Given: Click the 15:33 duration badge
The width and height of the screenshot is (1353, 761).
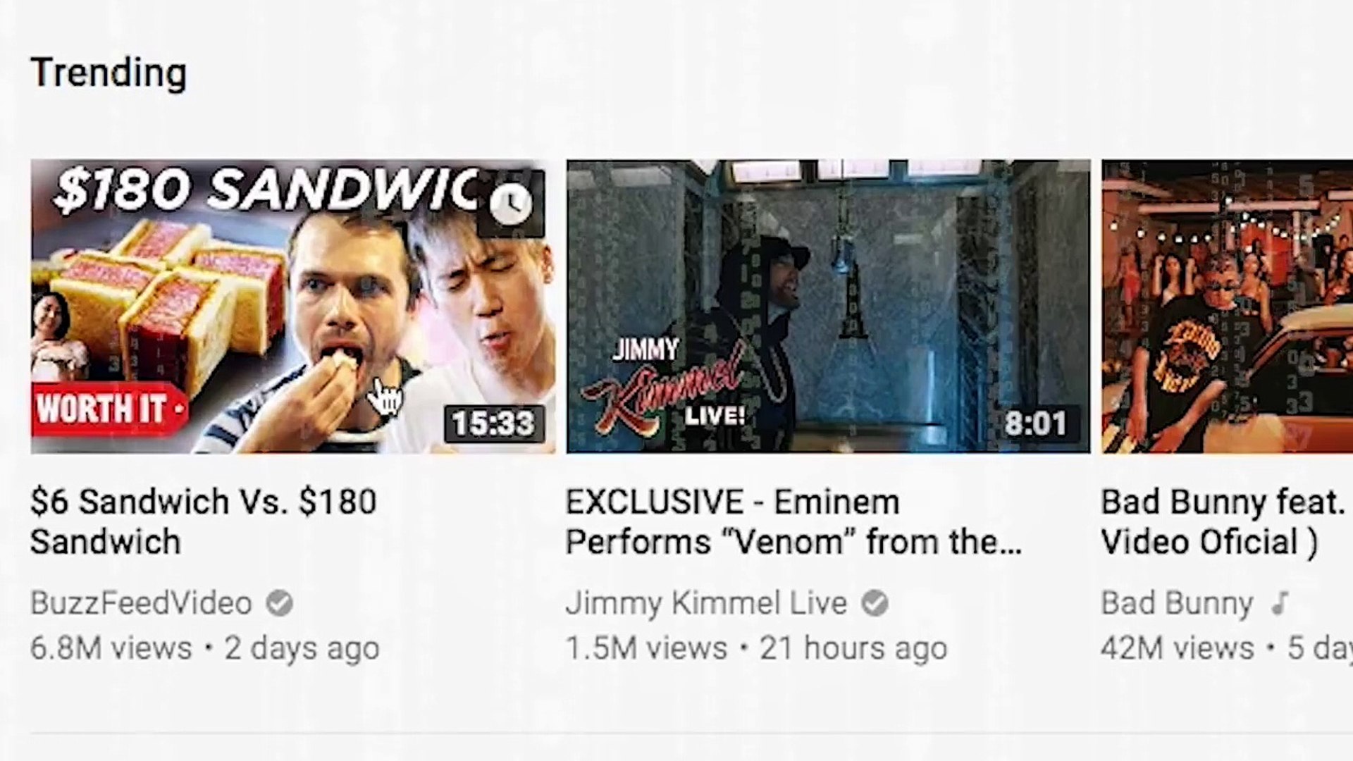Looking at the screenshot, I should (494, 423).
